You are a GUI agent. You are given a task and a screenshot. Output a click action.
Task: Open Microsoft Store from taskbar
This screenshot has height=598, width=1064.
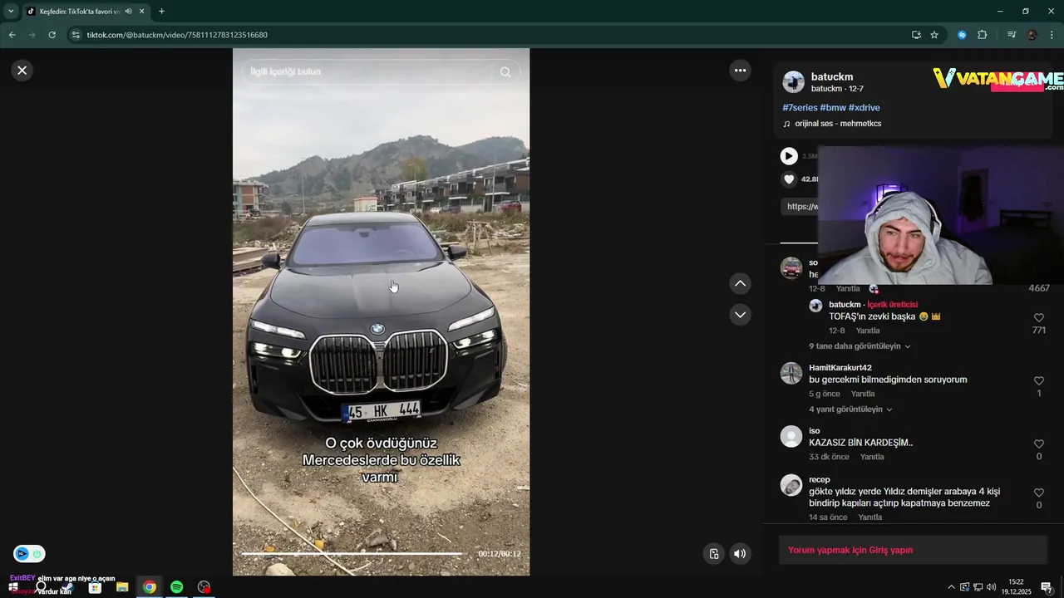(95, 587)
